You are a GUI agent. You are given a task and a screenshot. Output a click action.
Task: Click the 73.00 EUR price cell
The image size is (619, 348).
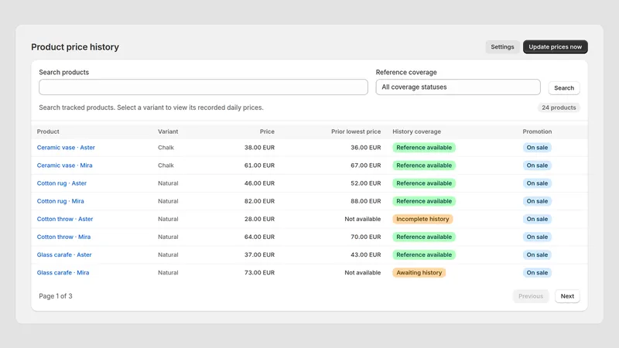tap(259, 273)
